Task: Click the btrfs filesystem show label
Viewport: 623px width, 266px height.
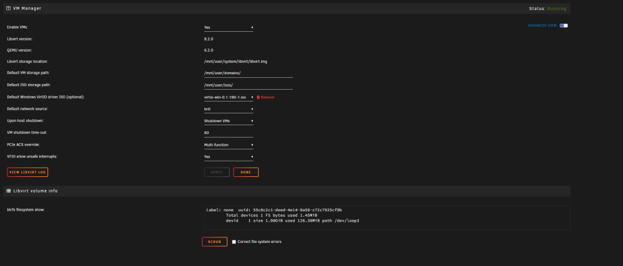Action: pos(26,210)
